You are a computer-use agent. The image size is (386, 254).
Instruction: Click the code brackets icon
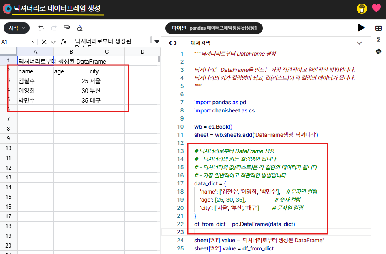173,43
